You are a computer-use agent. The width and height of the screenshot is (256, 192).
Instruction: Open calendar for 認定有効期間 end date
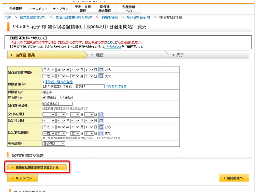coord(101,133)
